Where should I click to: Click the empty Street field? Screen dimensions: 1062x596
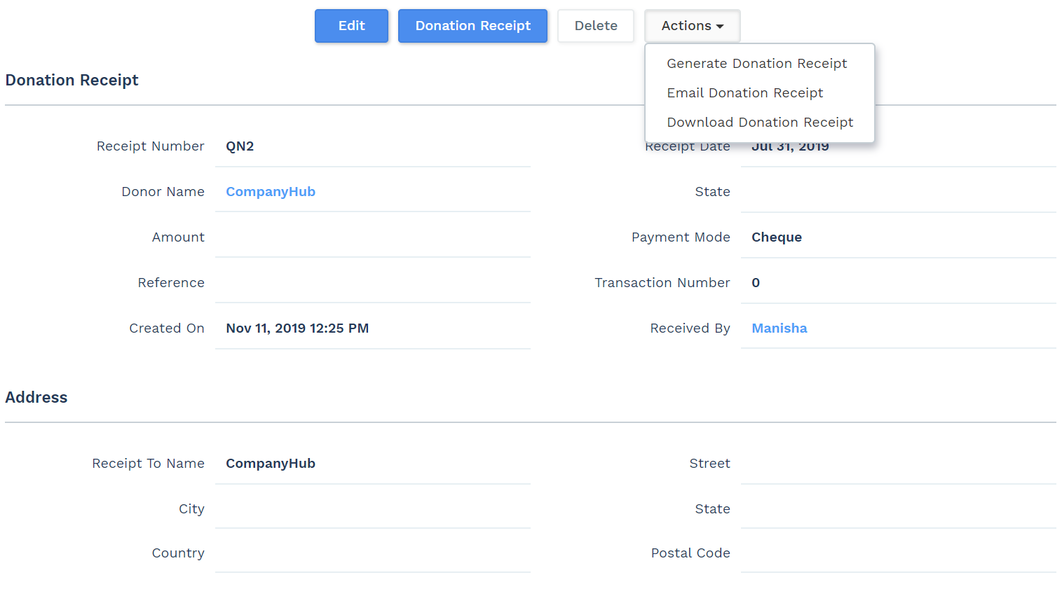[x=897, y=464]
